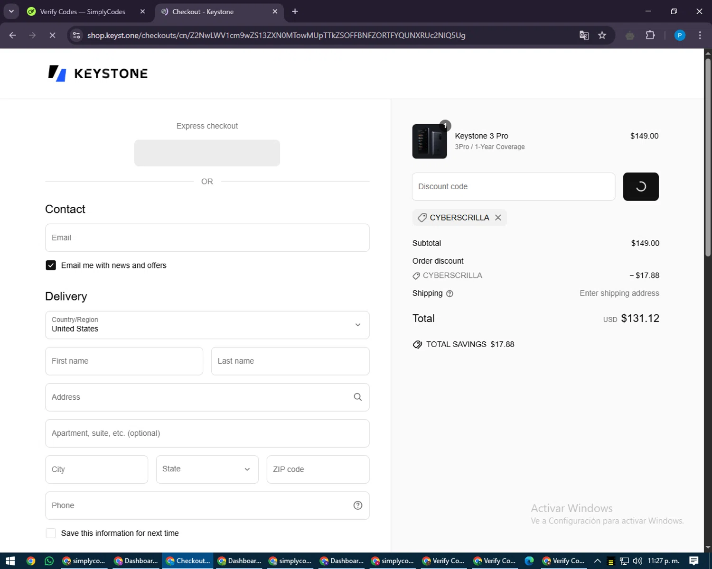
Task: Click the discount apply button with spinner
Action: pyautogui.click(x=641, y=187)
